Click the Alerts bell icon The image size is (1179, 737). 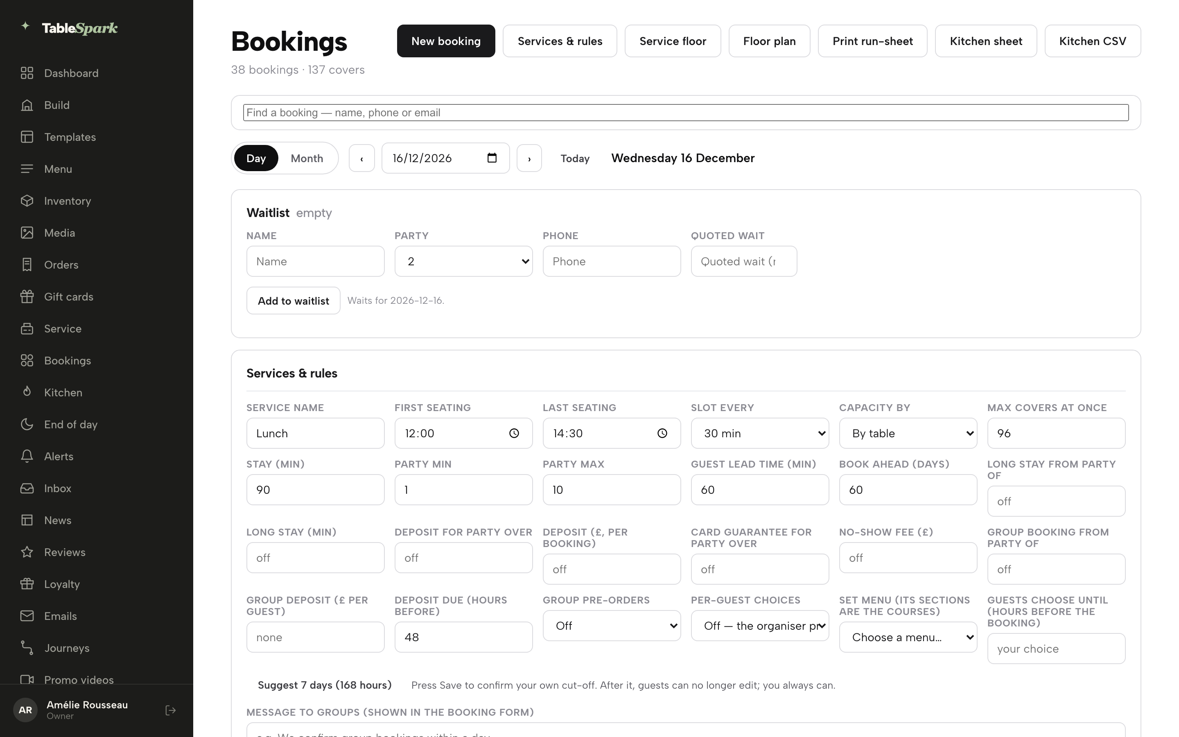tap(27, 456)
